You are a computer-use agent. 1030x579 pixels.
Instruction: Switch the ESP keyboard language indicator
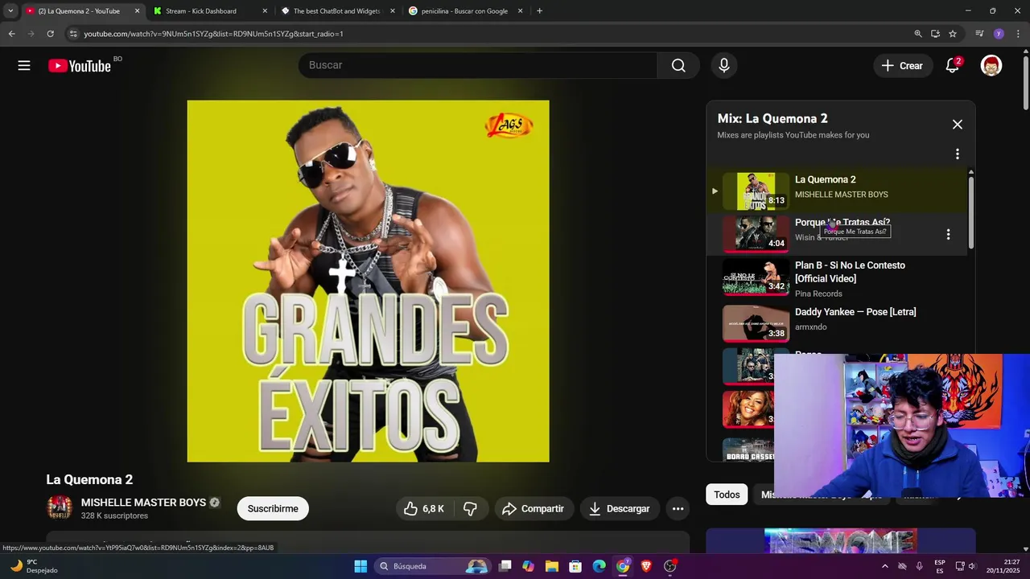940,566
